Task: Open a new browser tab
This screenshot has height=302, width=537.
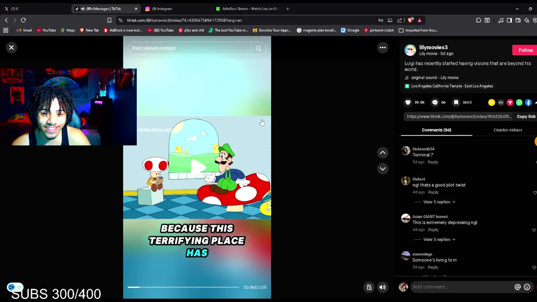Action: pyautogui.click(x=287, y=9)
